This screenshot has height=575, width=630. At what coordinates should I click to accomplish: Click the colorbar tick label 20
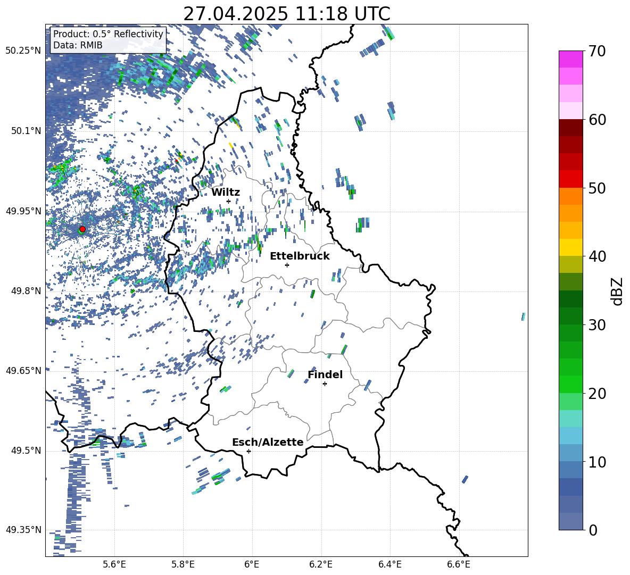(x=597, y=394)
